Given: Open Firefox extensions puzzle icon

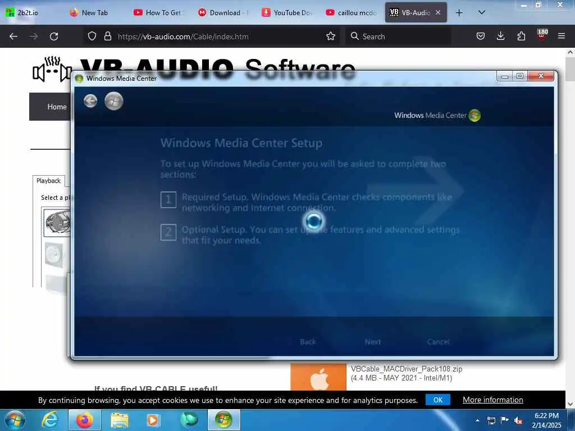Looking at the screenshot, I should (x=521, y=36).
